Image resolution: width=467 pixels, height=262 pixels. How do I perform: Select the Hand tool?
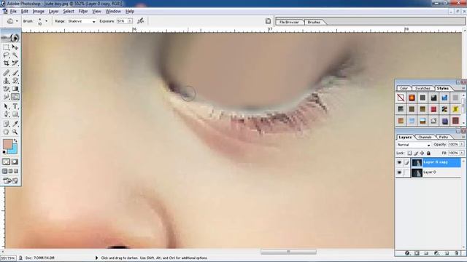tap(7, 132)
